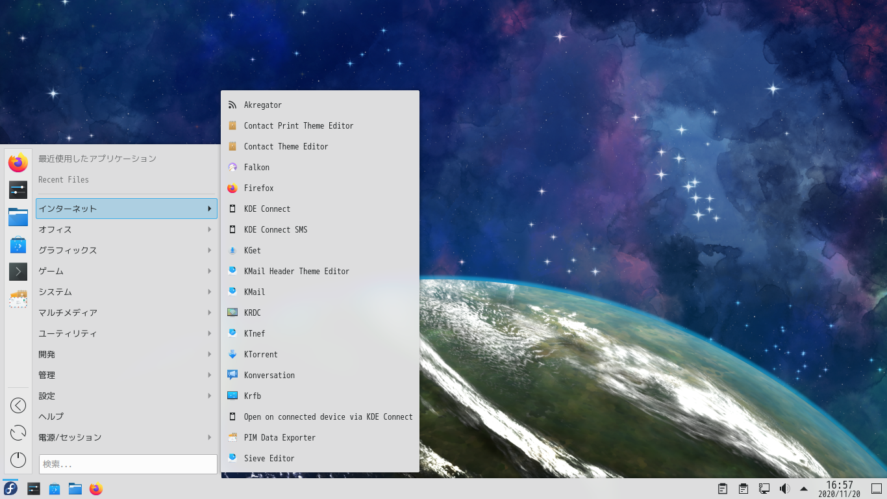Click the 検索 search field
The height and width of the screenshot is (499, 887).
coord(128,464)
